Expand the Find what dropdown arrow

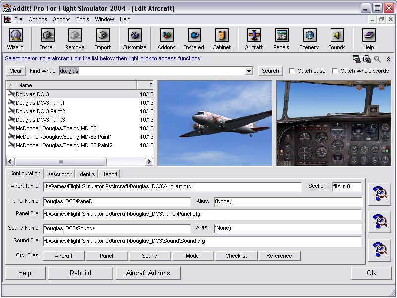point(249,71)
